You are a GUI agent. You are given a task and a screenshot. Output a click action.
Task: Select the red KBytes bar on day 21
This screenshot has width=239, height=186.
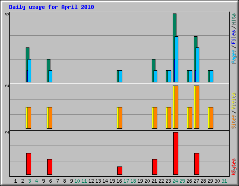[x=155, y=167]
